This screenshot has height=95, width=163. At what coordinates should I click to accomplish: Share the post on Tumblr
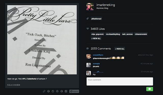[62, 91]
